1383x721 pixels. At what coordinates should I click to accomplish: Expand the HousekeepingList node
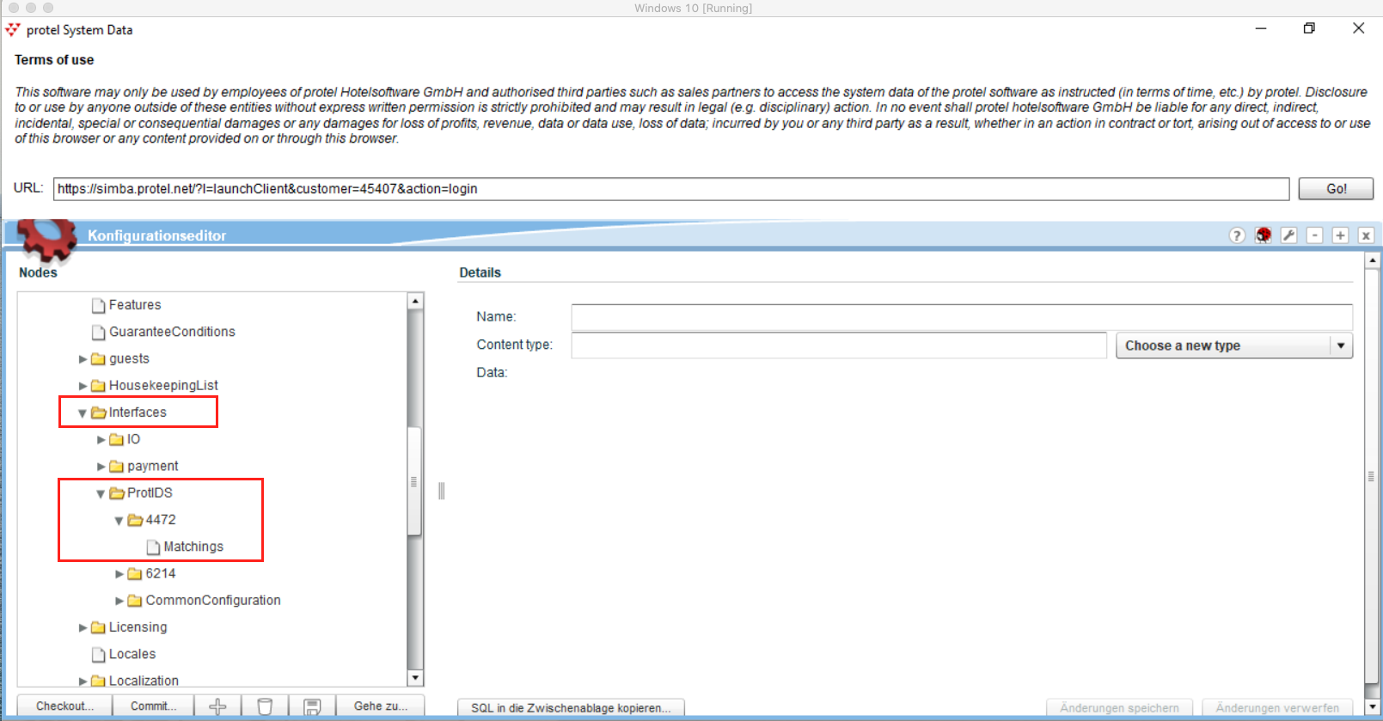coord(83,386)
